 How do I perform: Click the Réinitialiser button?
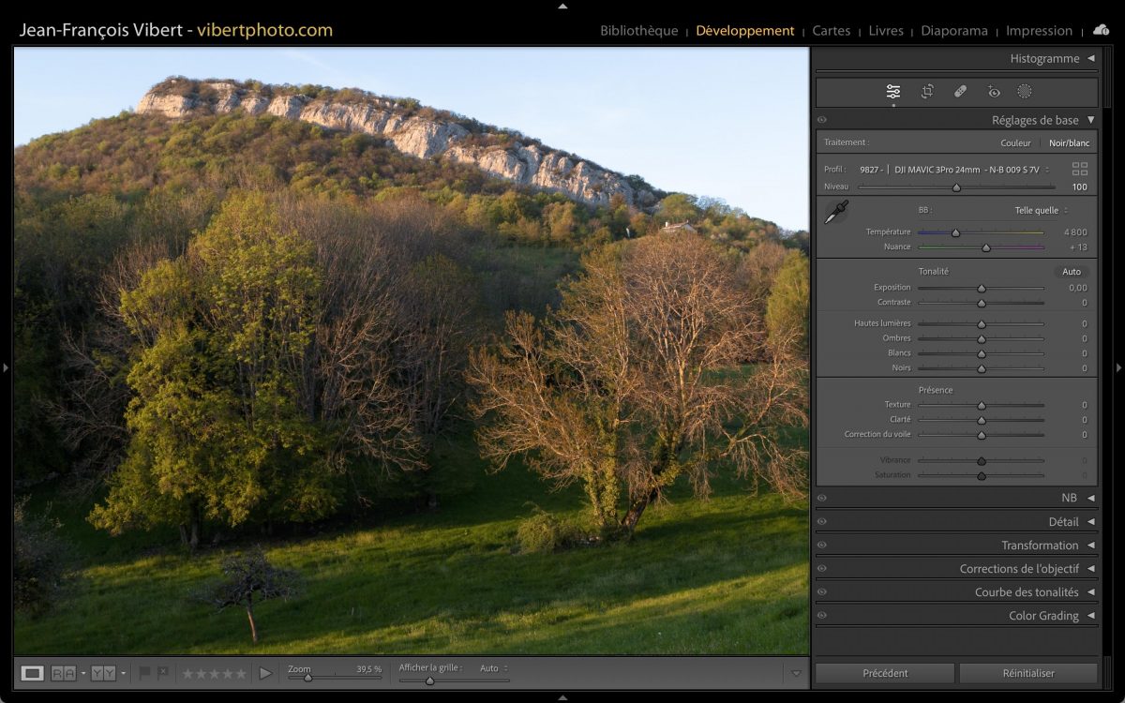coord(1027,673)
